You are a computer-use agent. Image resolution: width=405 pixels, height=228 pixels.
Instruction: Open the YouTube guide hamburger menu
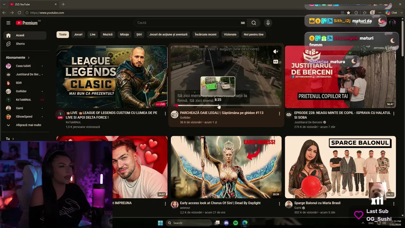9,23
